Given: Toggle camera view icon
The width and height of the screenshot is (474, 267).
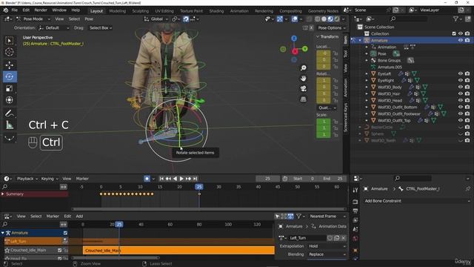Looking at the screenshot, I should click(x=303, y=89).
